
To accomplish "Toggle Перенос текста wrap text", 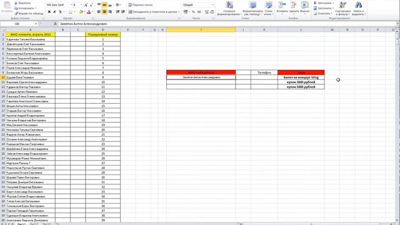I will [141, 5].
